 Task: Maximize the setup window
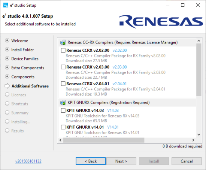pyautogui.click(x=183, y=5)
